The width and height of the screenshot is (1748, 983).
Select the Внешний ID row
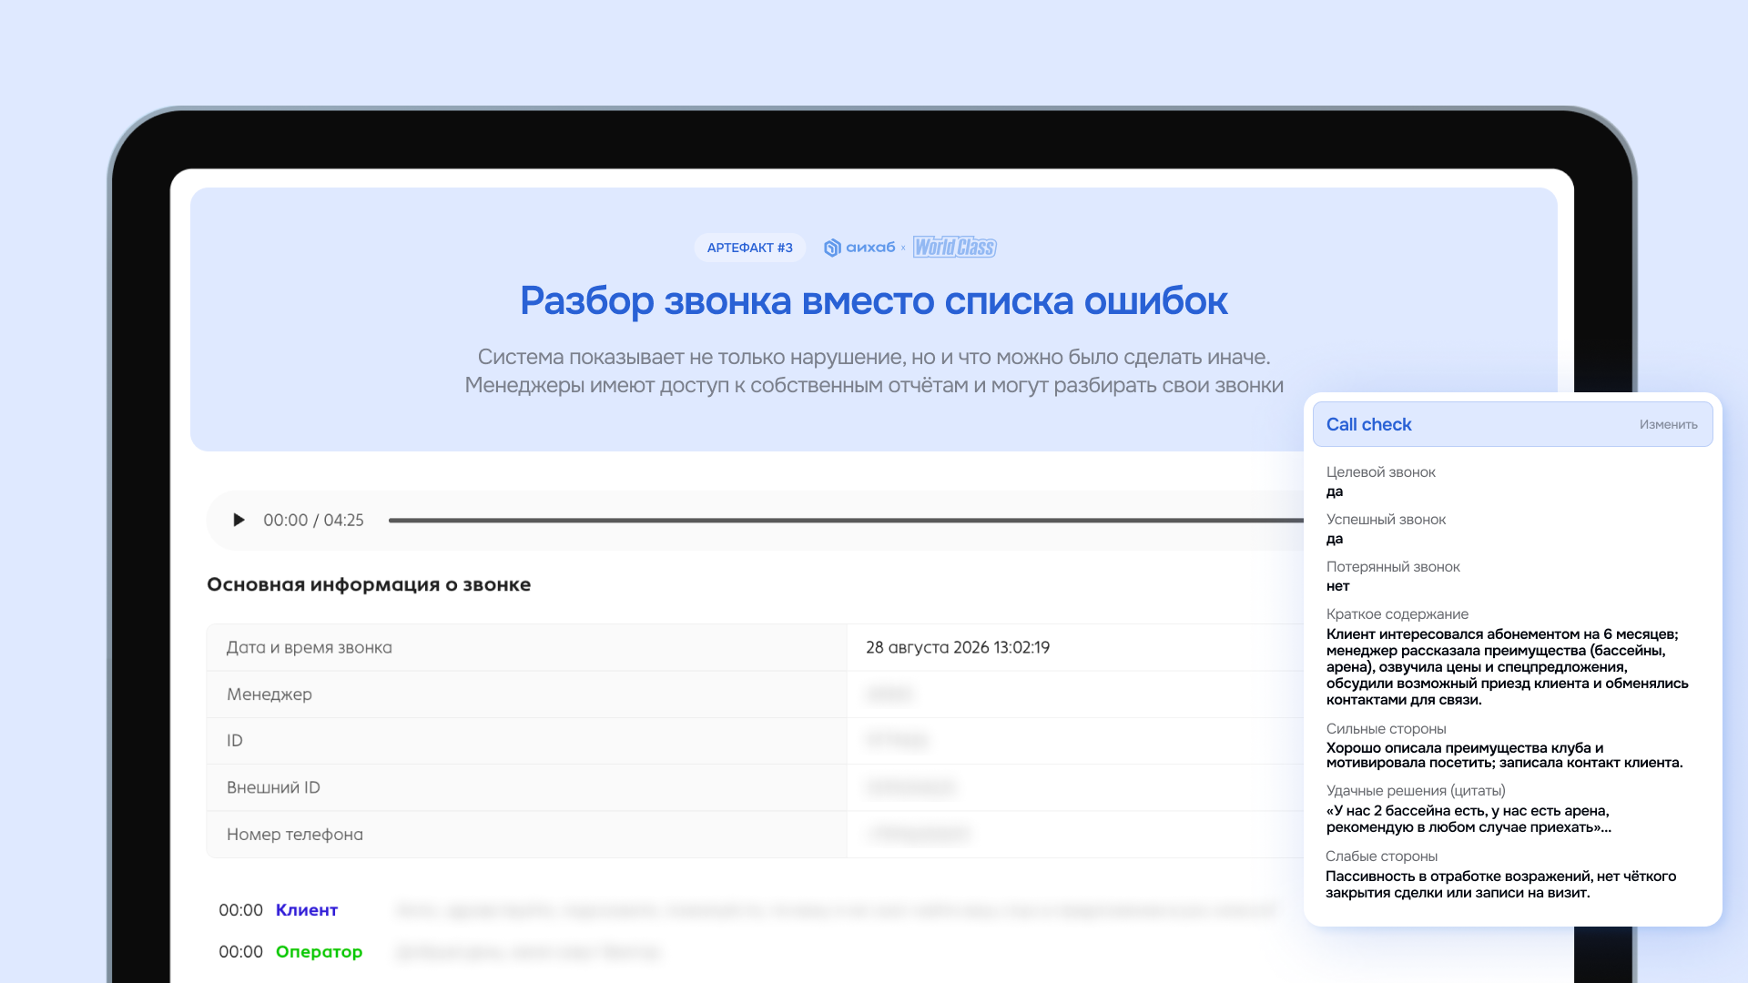coord(756,787)
